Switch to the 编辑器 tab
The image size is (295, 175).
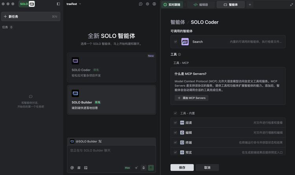201,4
